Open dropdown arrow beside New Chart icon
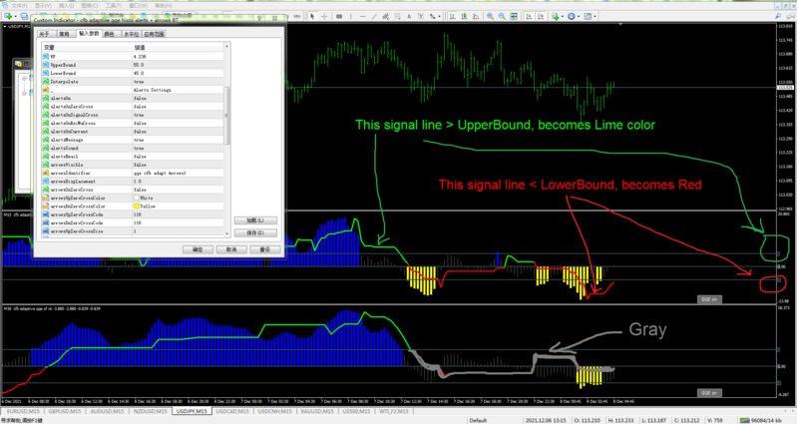The image size is (797, 424). [x=16, y=16]
